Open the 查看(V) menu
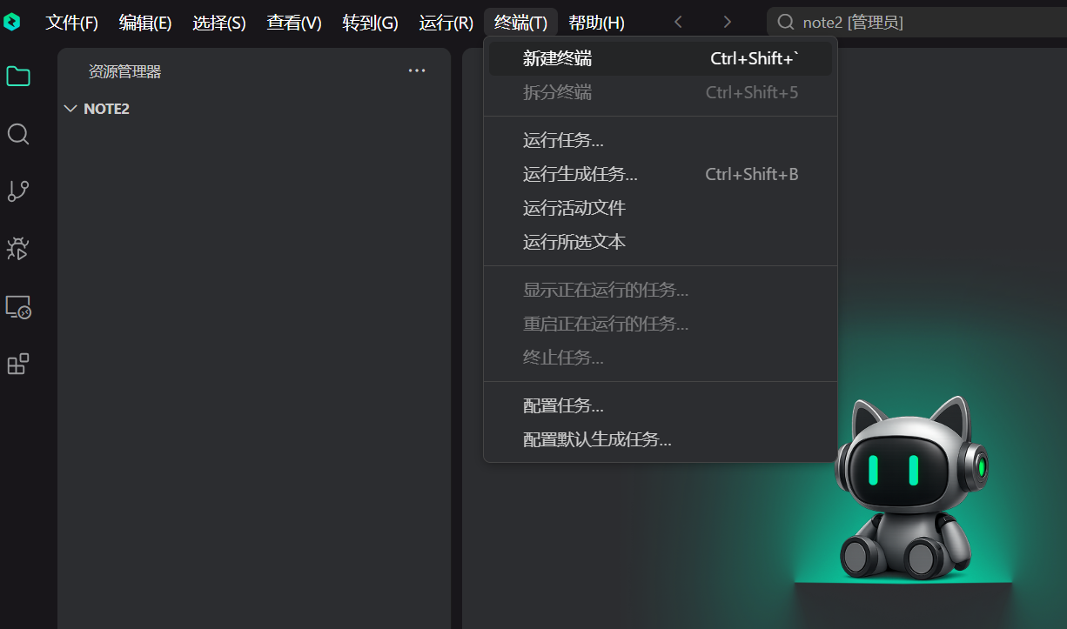This screenshot has width=1067, height=629. (294, 23)
